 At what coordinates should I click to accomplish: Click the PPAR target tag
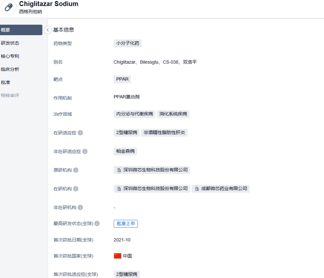tap(122, 79)
